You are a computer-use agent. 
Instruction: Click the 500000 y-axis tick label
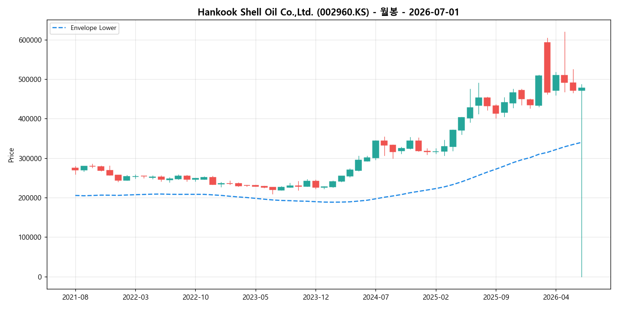[31, 80]
